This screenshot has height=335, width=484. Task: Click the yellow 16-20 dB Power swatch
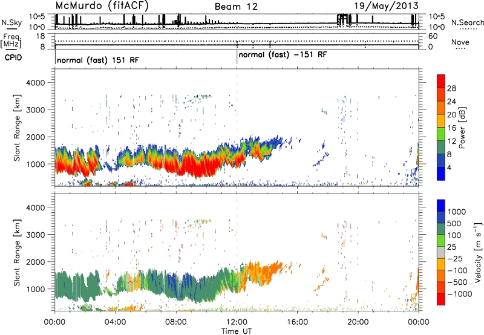(441, 121)
